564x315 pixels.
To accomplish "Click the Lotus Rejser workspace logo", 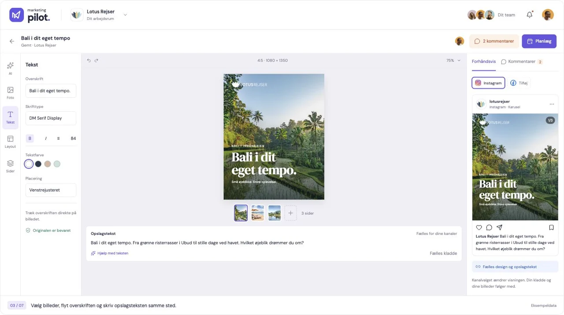I will click(x=77, y=15).
